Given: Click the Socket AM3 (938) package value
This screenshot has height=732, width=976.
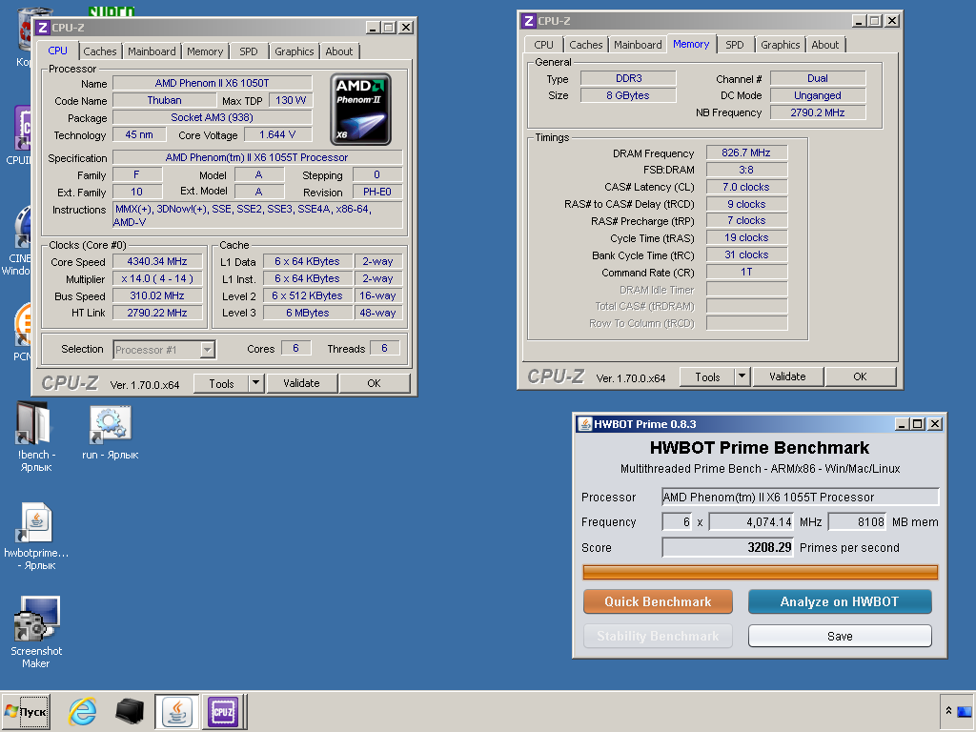Looking at the screenshot, I should (213, 117).
